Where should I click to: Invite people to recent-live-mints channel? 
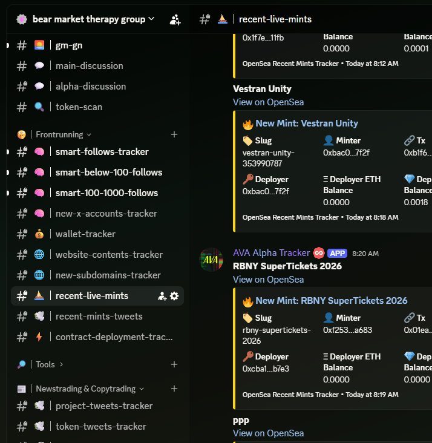pos(162,296)
